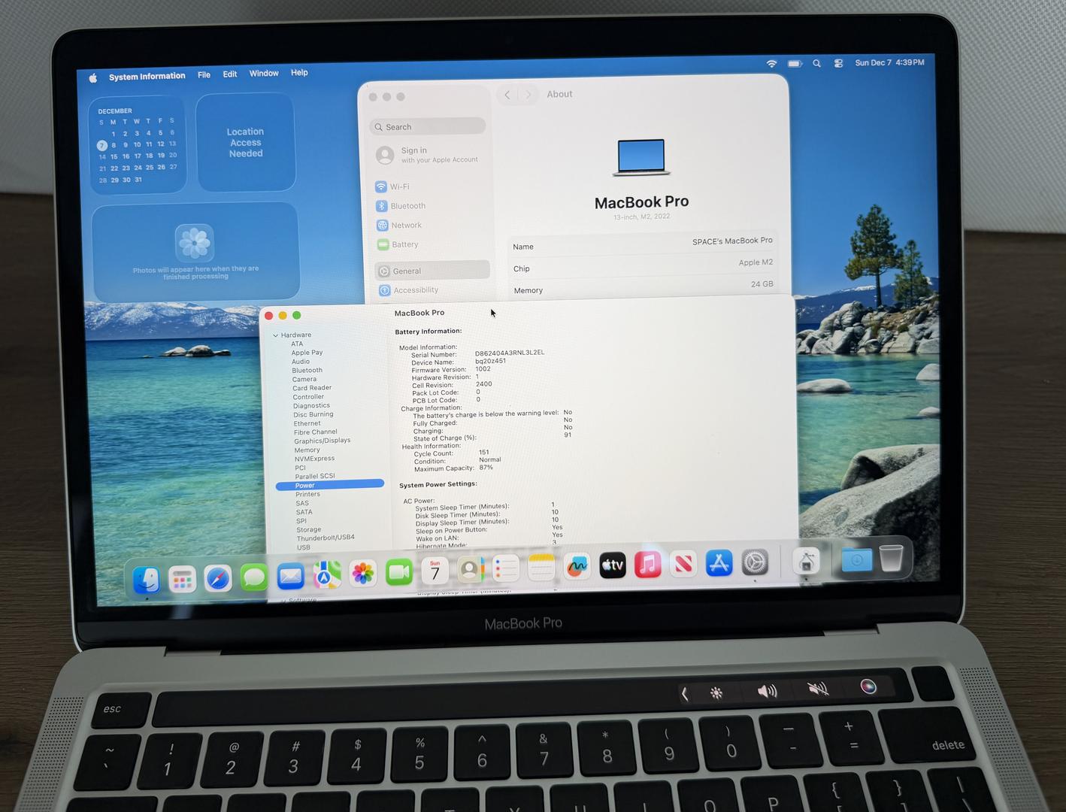1066x812 pixels.
Task: Select Audio in the Hardware list
Action: [x=301, y=362]
